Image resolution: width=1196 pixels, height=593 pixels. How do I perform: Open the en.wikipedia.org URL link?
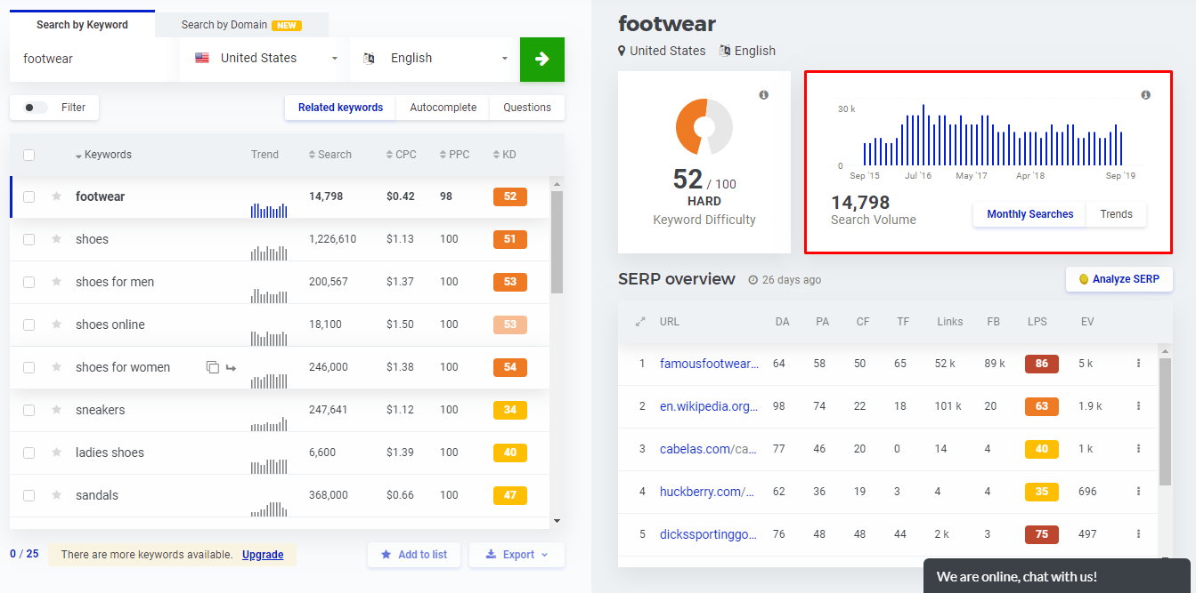point(709,405)
